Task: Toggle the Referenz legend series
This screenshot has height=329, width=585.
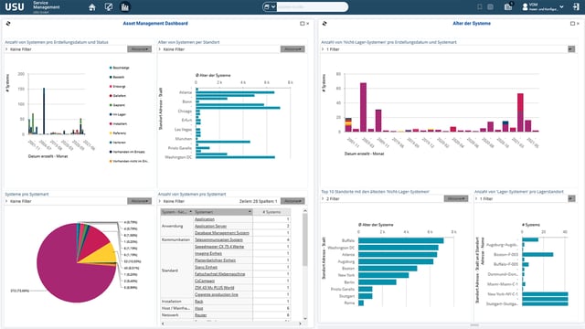Action: click(x=118, y=133)
